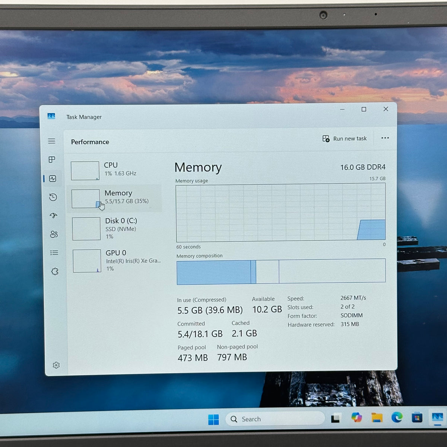Select the GPU 0 entry

click(116, 260)
